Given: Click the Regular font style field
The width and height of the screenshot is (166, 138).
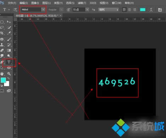Looking at the screenshot, I should pos(53,10).
